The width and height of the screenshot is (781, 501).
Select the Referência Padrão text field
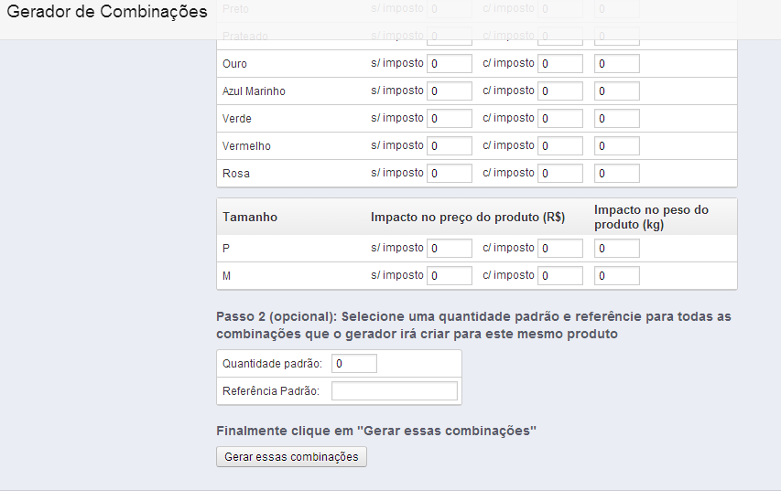(395, 391)
